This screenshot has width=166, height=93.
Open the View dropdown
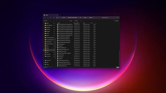click(x=77, y=21)
